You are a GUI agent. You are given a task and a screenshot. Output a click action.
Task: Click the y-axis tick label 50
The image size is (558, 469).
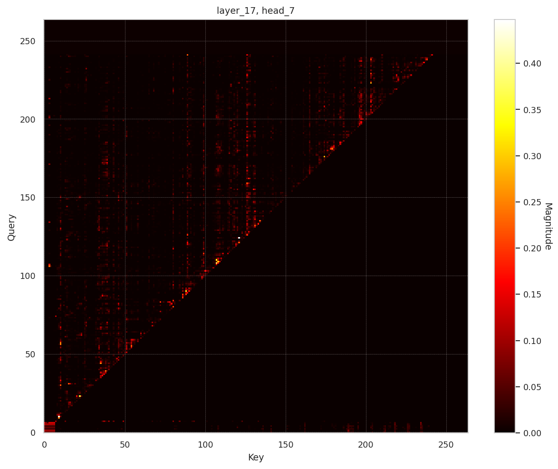point(31,354)
